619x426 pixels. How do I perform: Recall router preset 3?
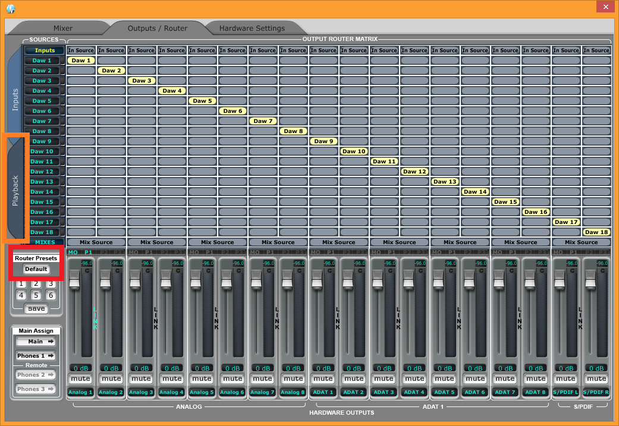(x=51, y=284)
